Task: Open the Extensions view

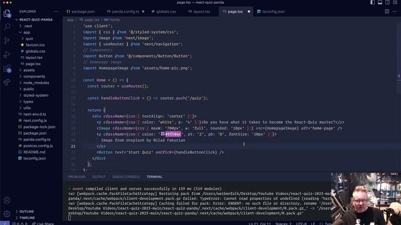Action: coord(7,68)
